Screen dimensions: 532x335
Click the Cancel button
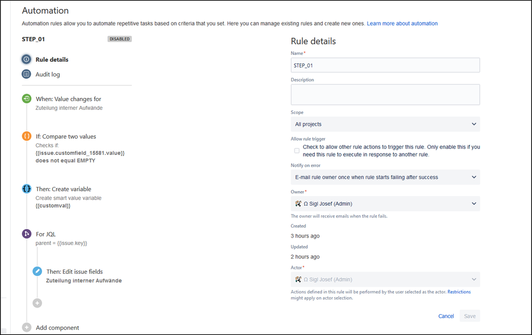(446, 316)
